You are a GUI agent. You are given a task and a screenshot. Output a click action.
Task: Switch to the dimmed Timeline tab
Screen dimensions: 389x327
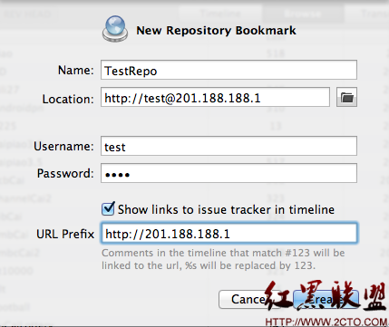point(220,14)
